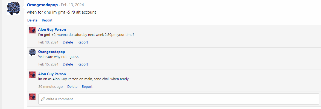Screen dimensions: 321x109
Task: Report the reply from 39 minutes ago
Action: click(x=87, y=87)
